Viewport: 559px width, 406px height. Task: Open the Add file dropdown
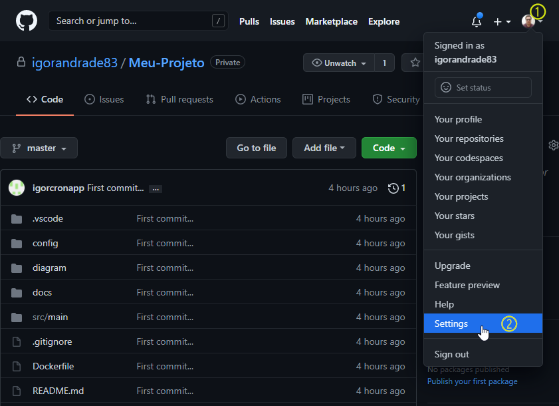click(x=324, y=148)
